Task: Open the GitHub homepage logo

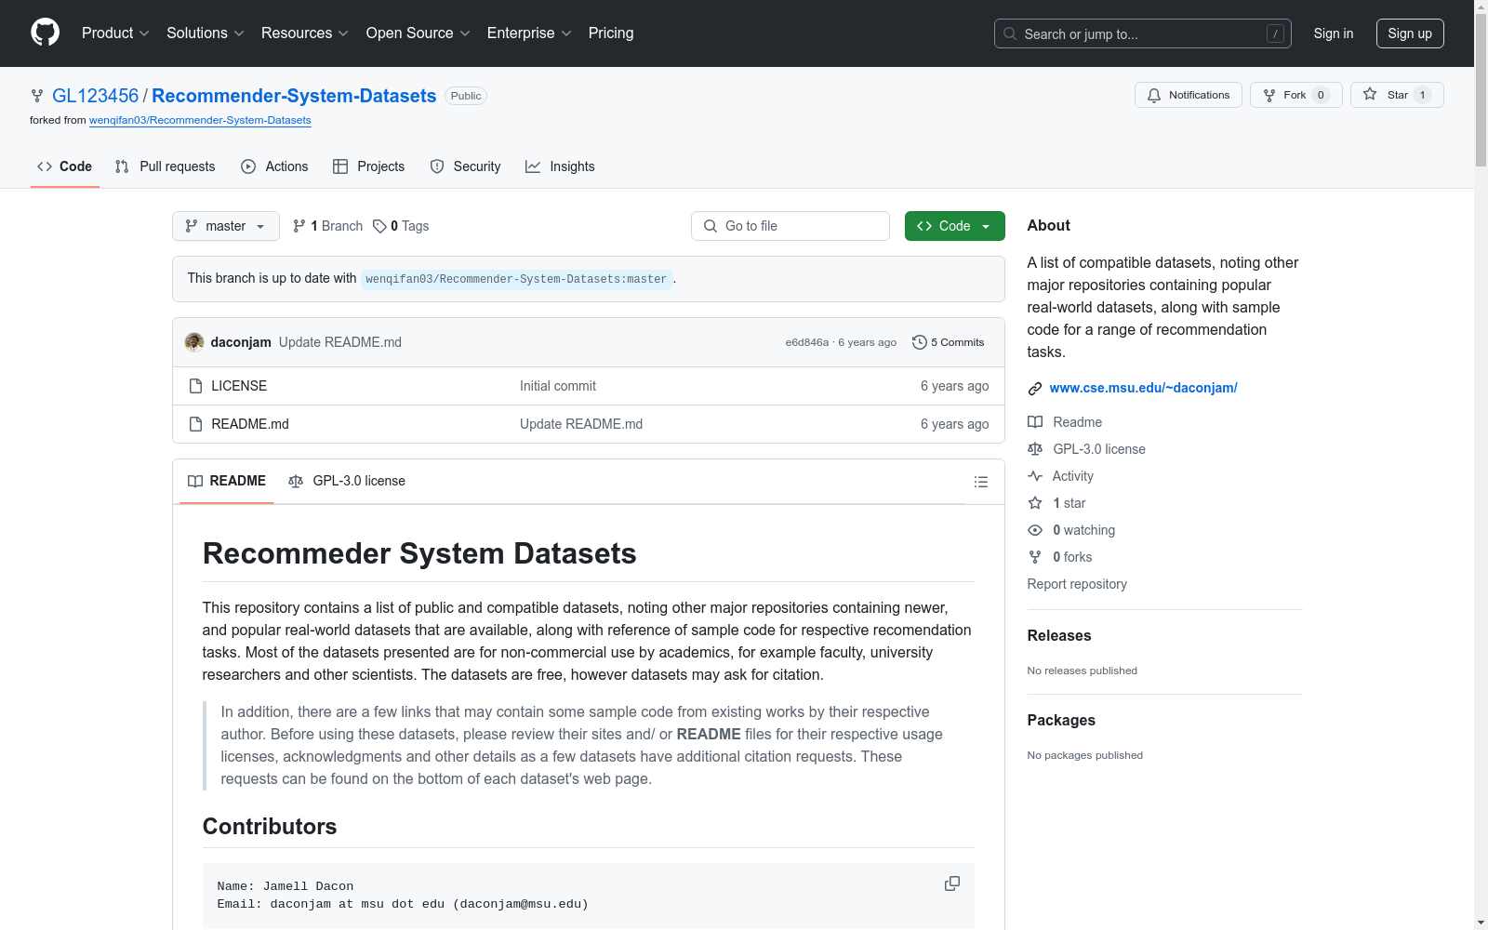Action: pyautogui.click(x=45, y=33)
